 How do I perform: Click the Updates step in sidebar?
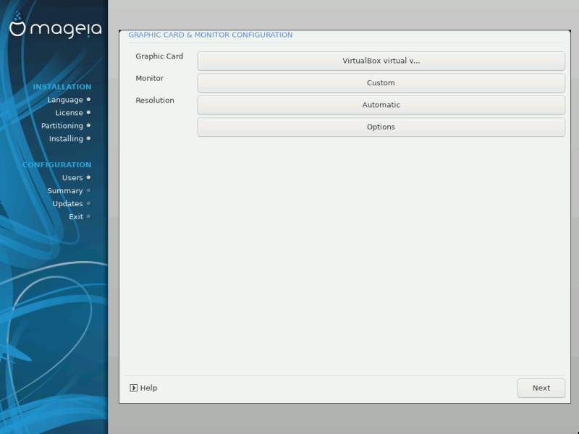67,204
